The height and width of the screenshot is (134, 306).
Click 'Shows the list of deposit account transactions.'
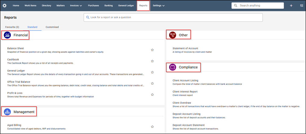(196, 129)
